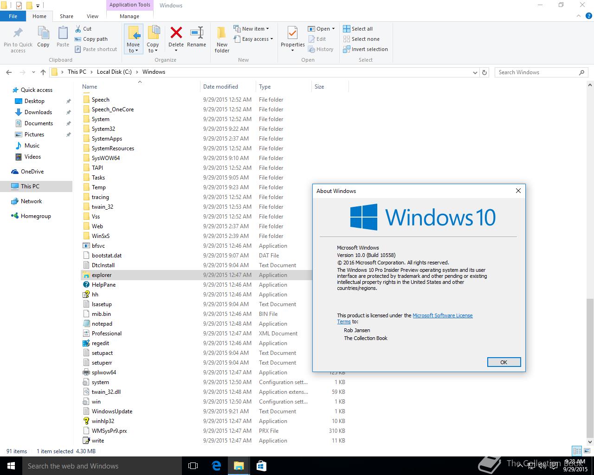
Task: Click Copy path in ribbon
Action: pyautogui.click(x=91, y=39)
